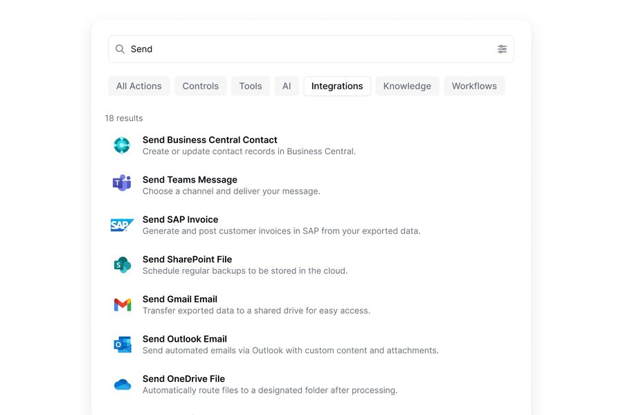Click the SharePoint icon
Viewport: 623px width, 415px height.
[x=123, y=265]
